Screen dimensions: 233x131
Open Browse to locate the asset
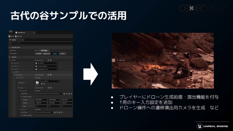19,36
